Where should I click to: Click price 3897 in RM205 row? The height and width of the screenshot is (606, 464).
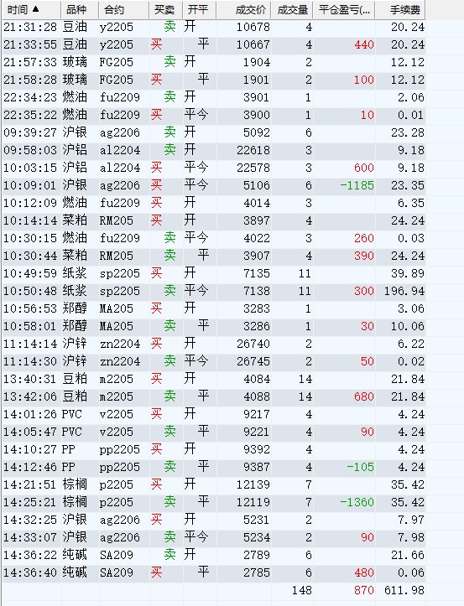coord(256,220)
